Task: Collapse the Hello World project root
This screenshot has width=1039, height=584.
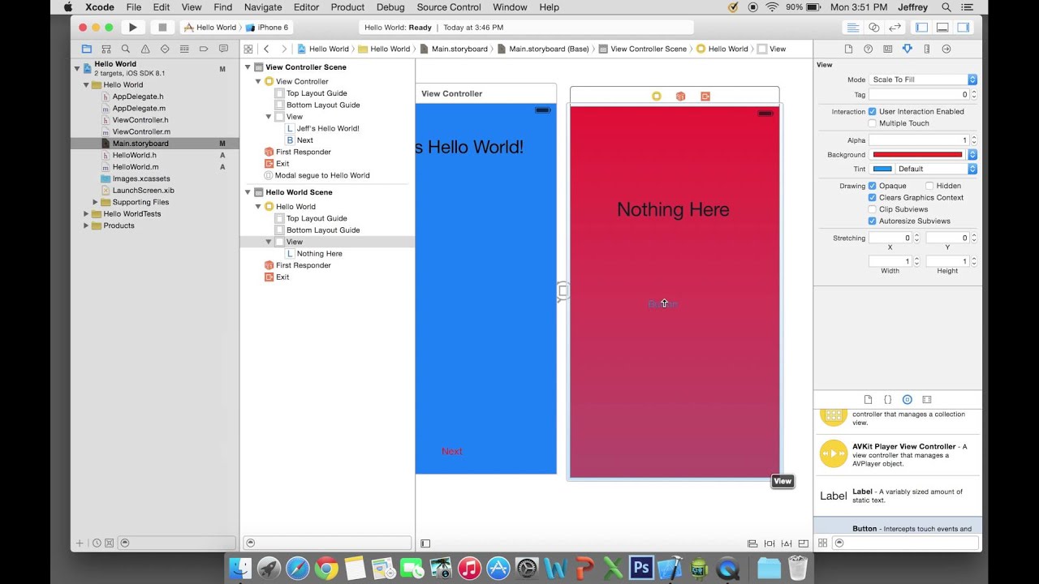Action: click(x=78, y=68)
